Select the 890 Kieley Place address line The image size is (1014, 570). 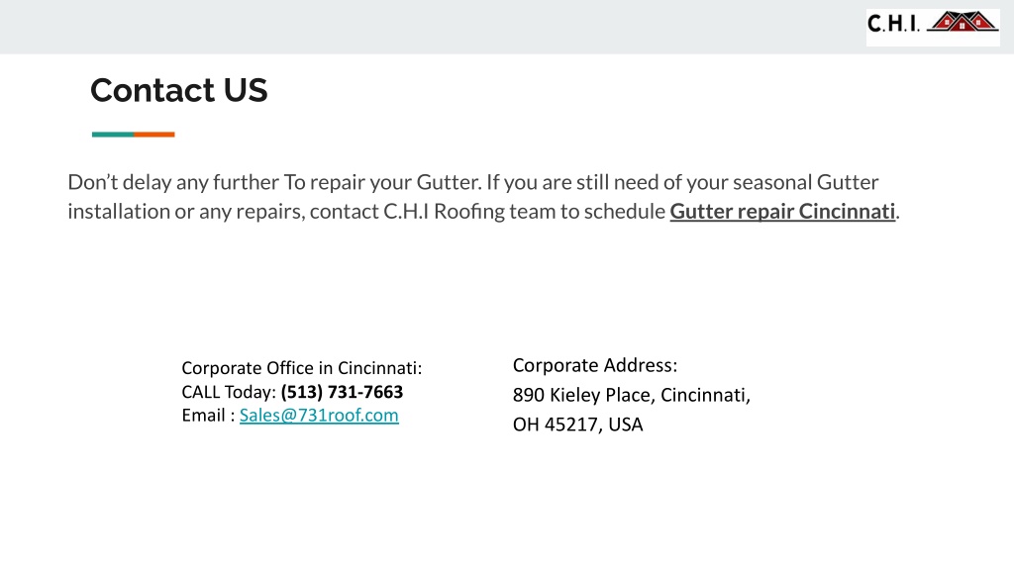(631, 395)
